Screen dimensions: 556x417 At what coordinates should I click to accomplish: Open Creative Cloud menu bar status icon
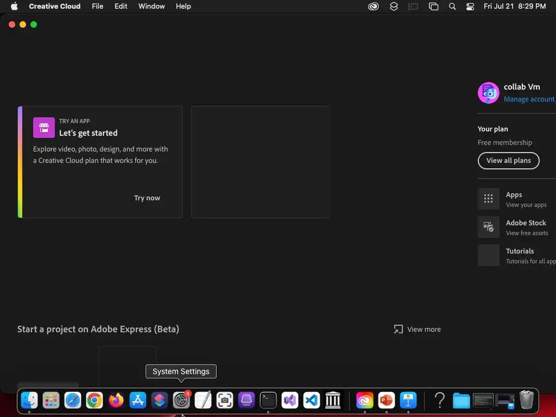(373, 7)
